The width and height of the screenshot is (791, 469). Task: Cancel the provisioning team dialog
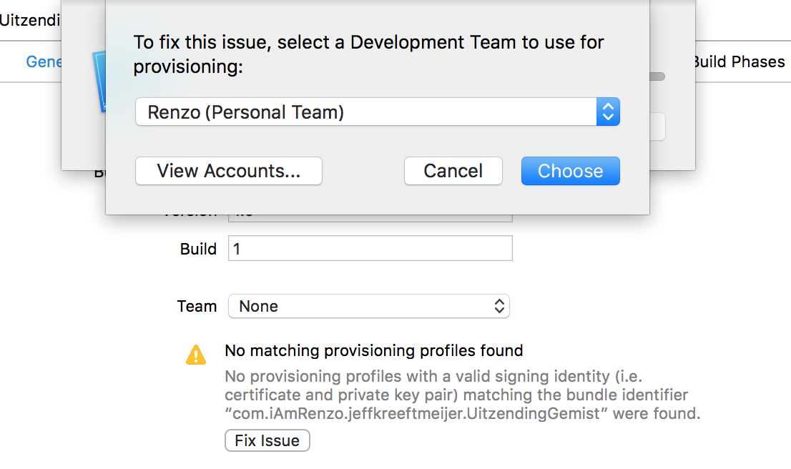pos(453,172)
